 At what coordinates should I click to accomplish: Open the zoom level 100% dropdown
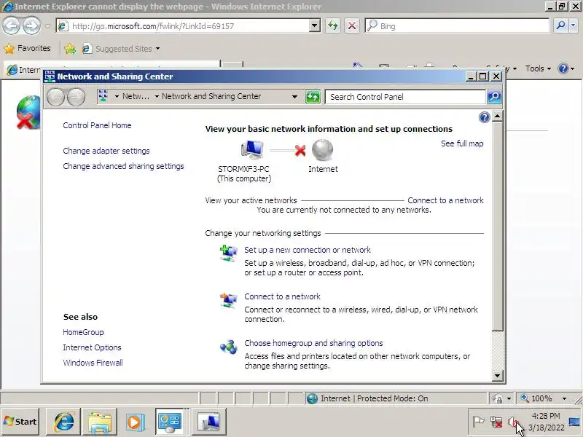tap(564, 398)
